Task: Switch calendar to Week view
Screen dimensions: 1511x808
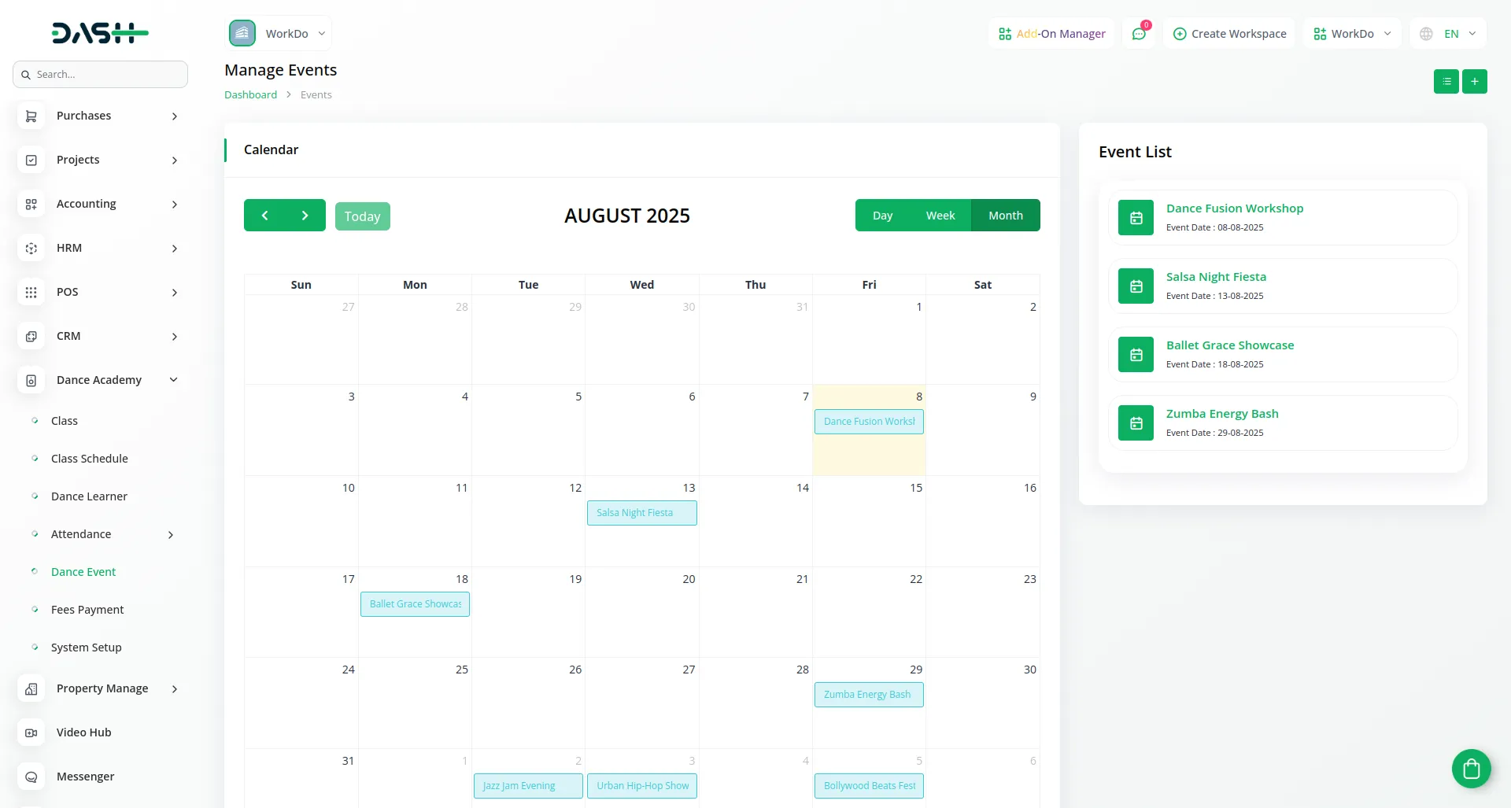Action: pos(940,216)
